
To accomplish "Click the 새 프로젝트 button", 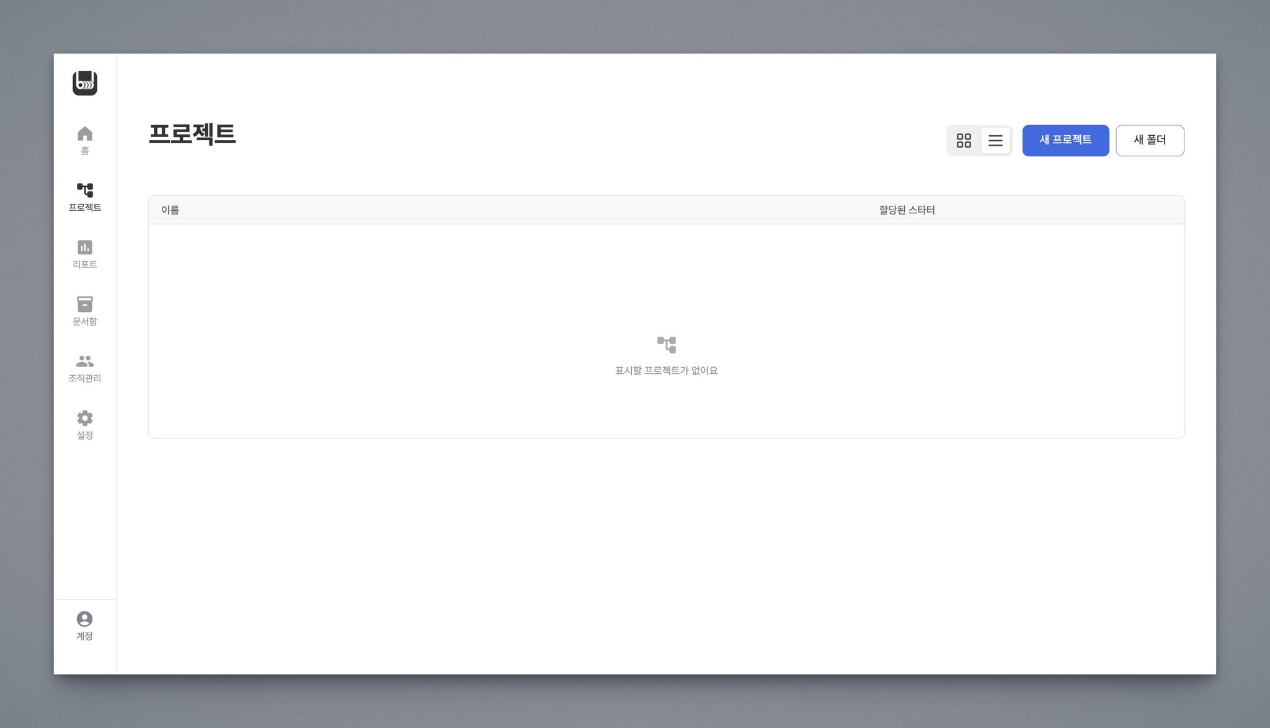I will point(1065,140).
